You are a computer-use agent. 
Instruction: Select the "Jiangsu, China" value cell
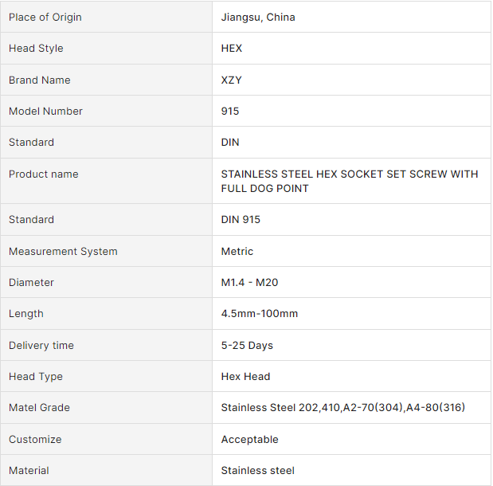coord(258,17)
